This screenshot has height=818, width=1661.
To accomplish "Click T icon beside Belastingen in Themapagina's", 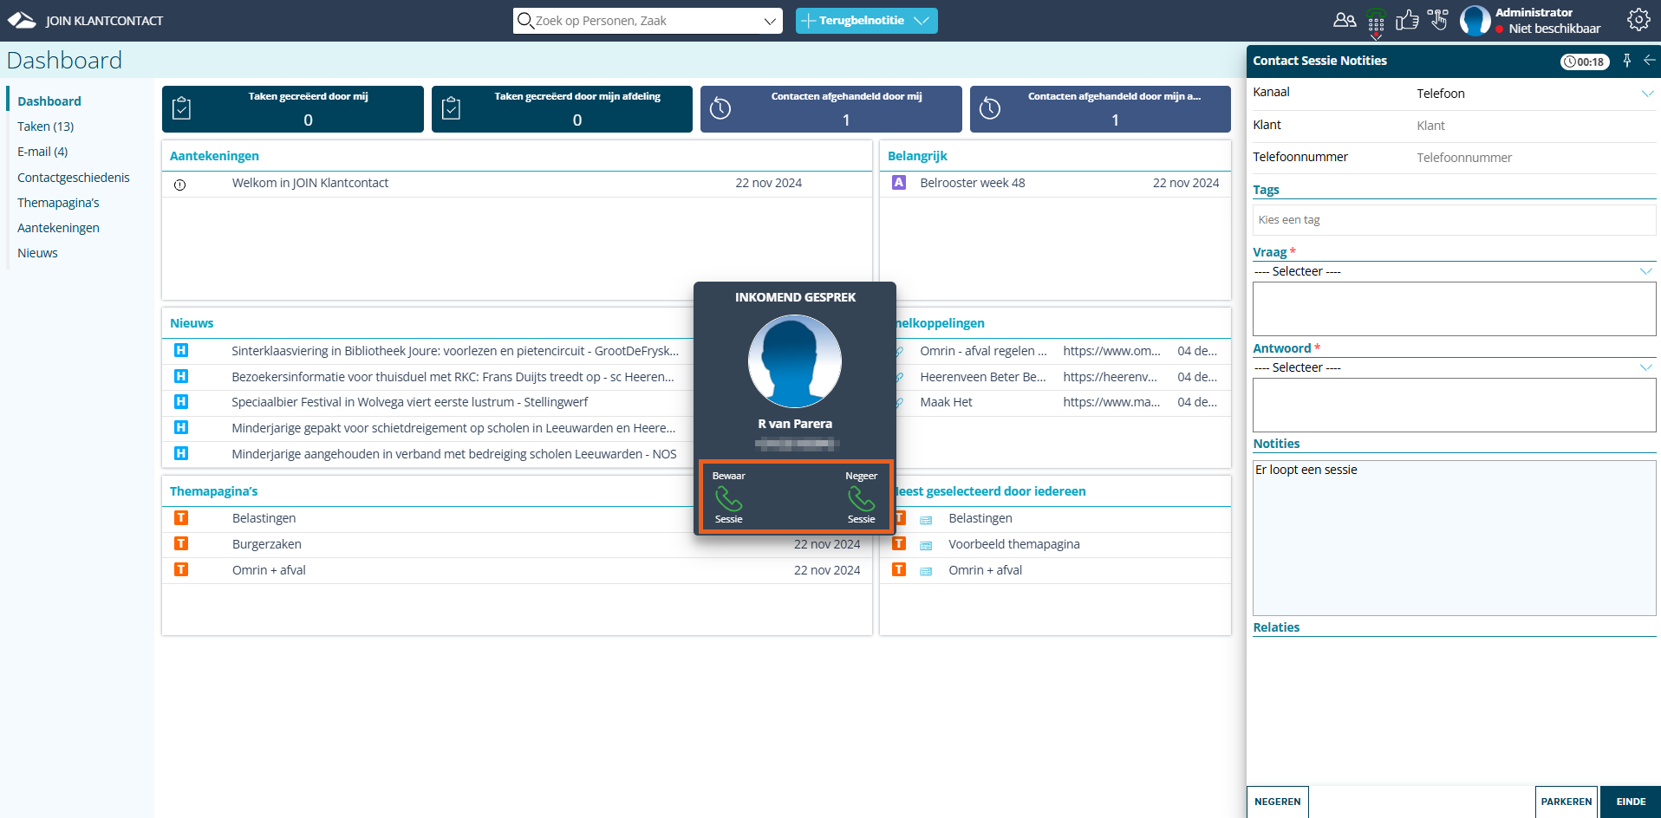I will 181,517.
